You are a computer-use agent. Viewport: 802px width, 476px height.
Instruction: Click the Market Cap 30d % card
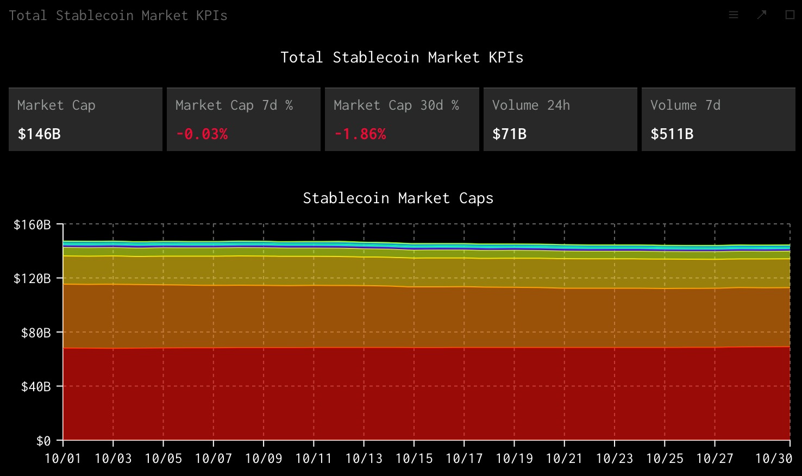point(402,120)
